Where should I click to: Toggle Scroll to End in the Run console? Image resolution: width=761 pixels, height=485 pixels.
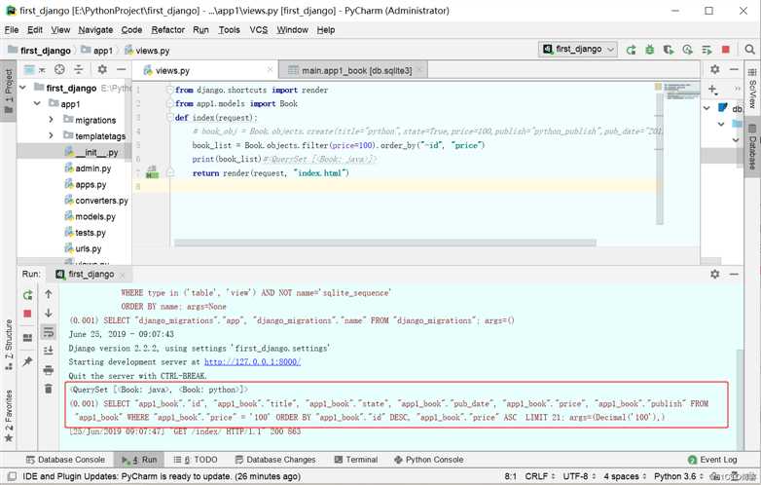(x=49, y=351)
